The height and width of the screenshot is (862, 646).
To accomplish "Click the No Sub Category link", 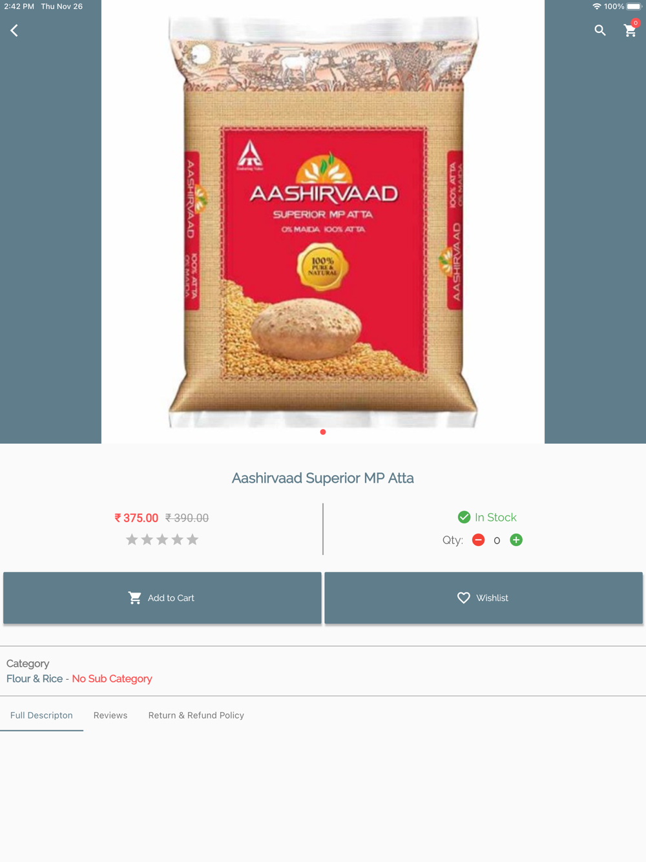I will point(112,678).
